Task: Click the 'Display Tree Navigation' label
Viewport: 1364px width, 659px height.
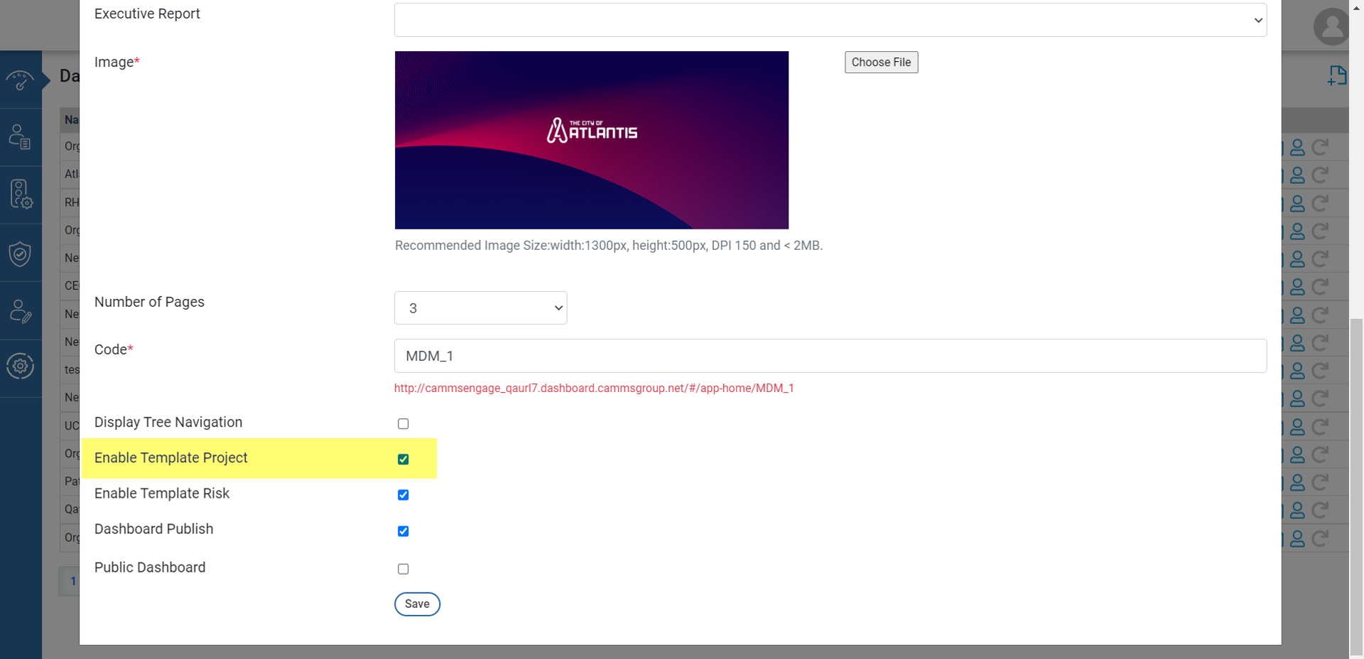Action: point(168,423)
